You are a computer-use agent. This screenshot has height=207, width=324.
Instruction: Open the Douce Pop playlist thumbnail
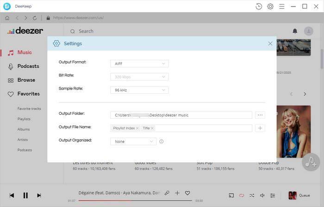point(293,131)
